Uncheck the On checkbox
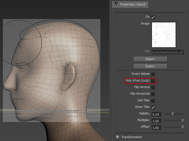Screen dimensions: 189x141 coord(153,17)
